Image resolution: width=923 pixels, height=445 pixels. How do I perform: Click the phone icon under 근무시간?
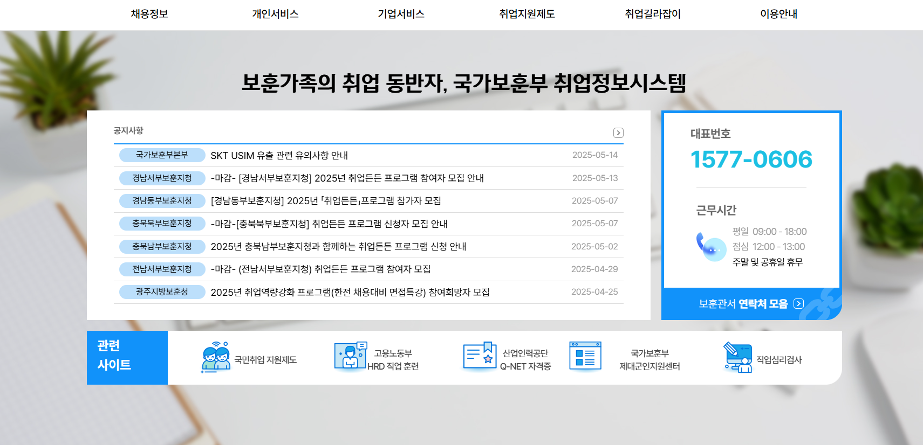point(711,247)
